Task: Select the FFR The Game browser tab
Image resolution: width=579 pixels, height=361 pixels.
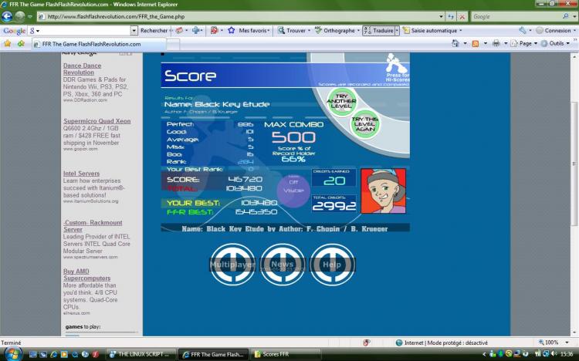Action: [x=98, y=44]
